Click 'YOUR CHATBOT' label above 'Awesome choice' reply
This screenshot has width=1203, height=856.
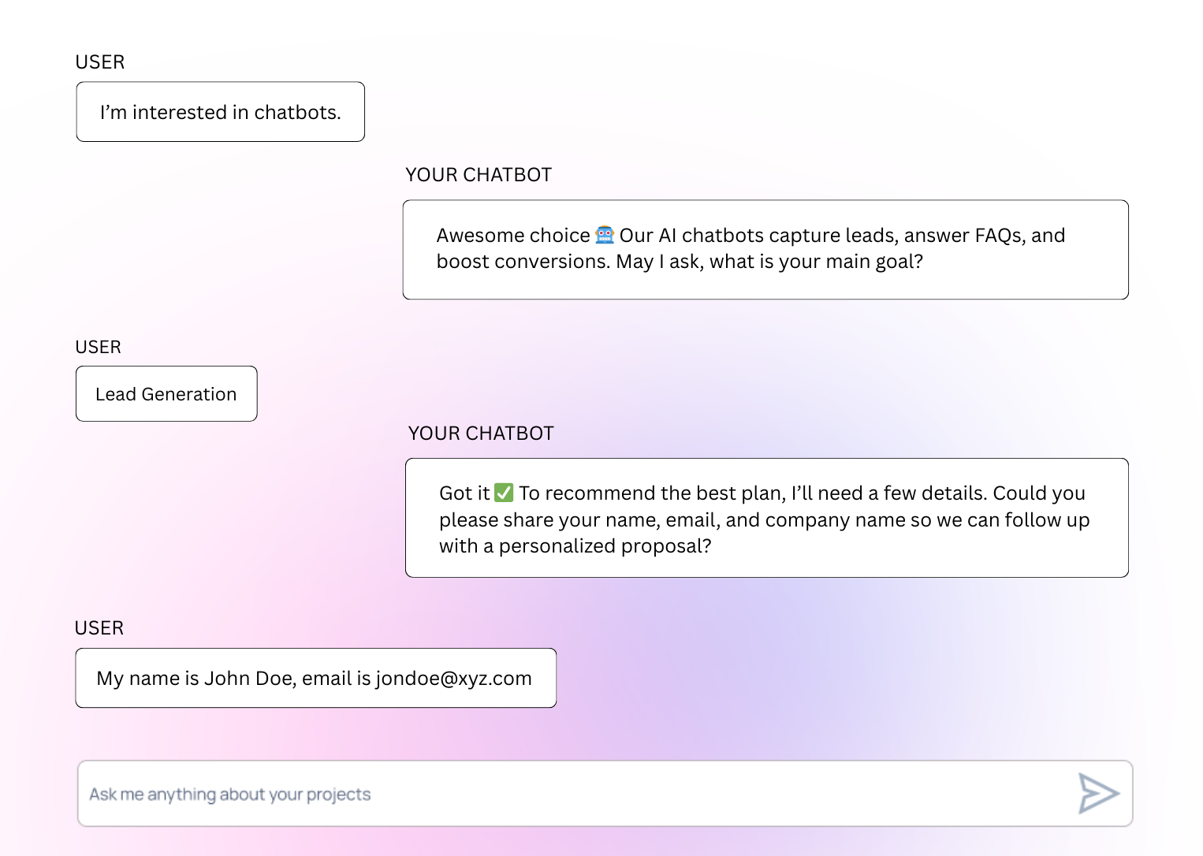pyautogui.click(x=479, y=175)
